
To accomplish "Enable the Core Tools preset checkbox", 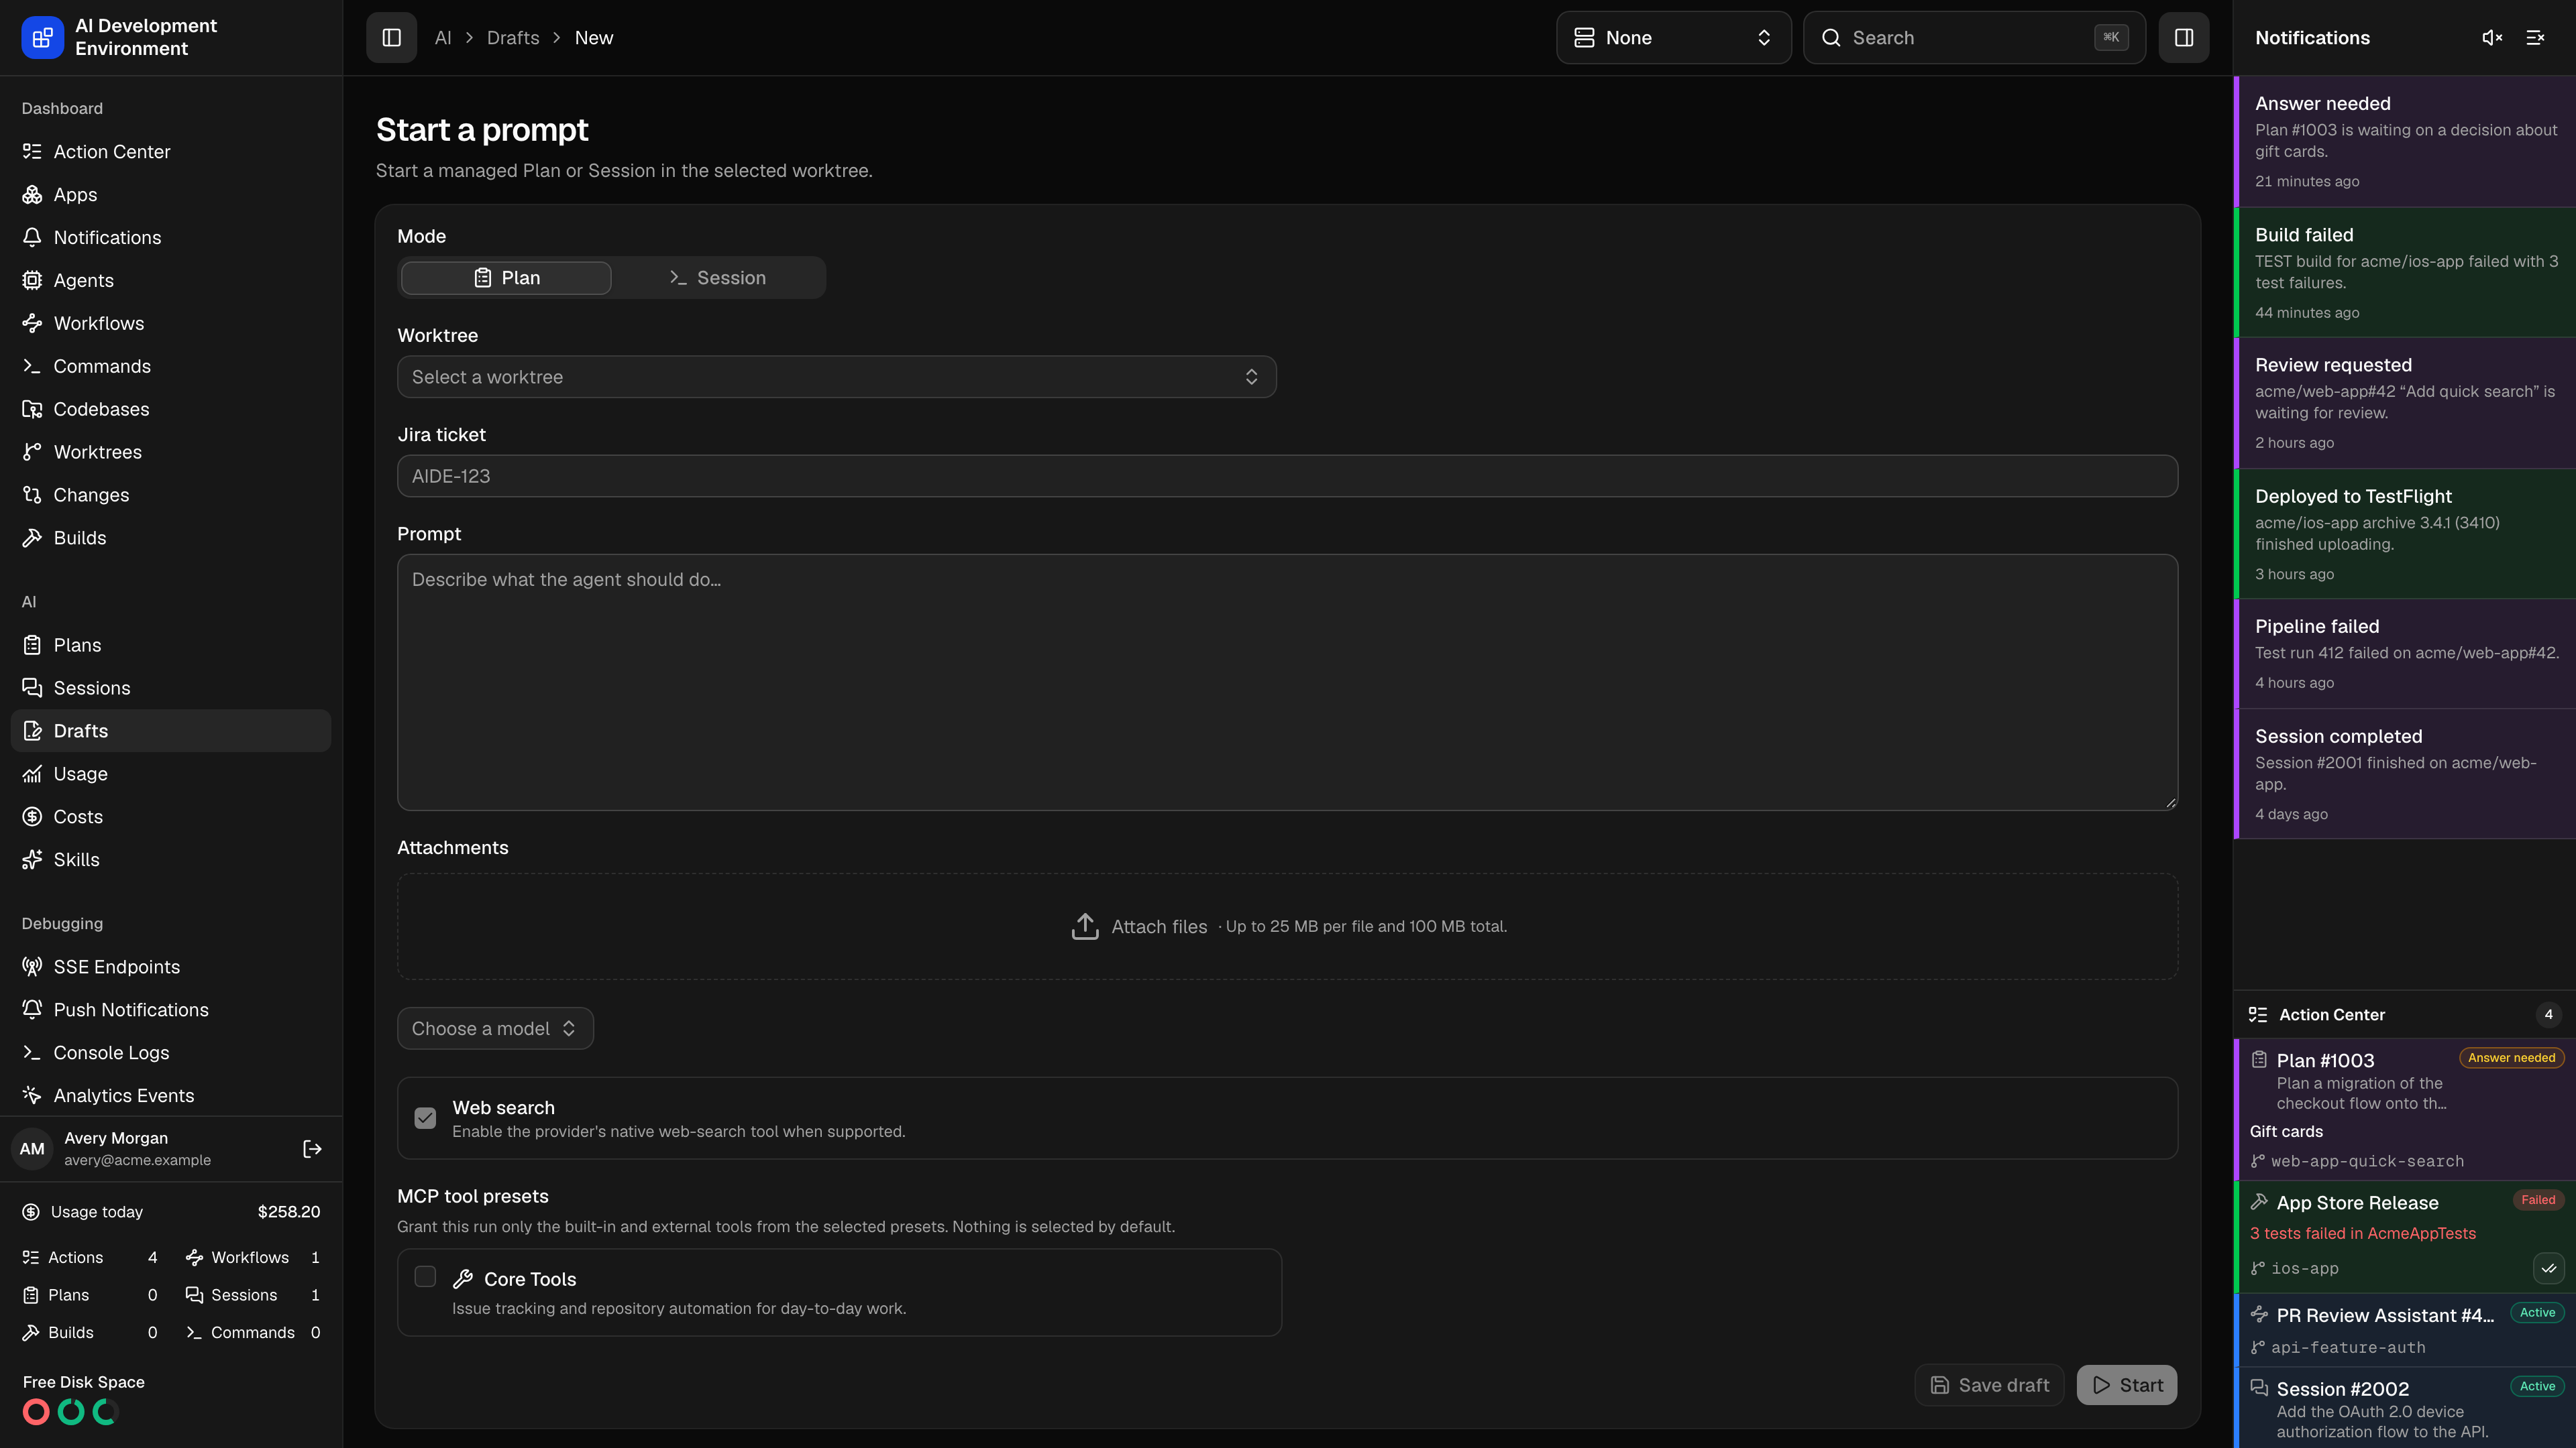I will [425, 1277].
